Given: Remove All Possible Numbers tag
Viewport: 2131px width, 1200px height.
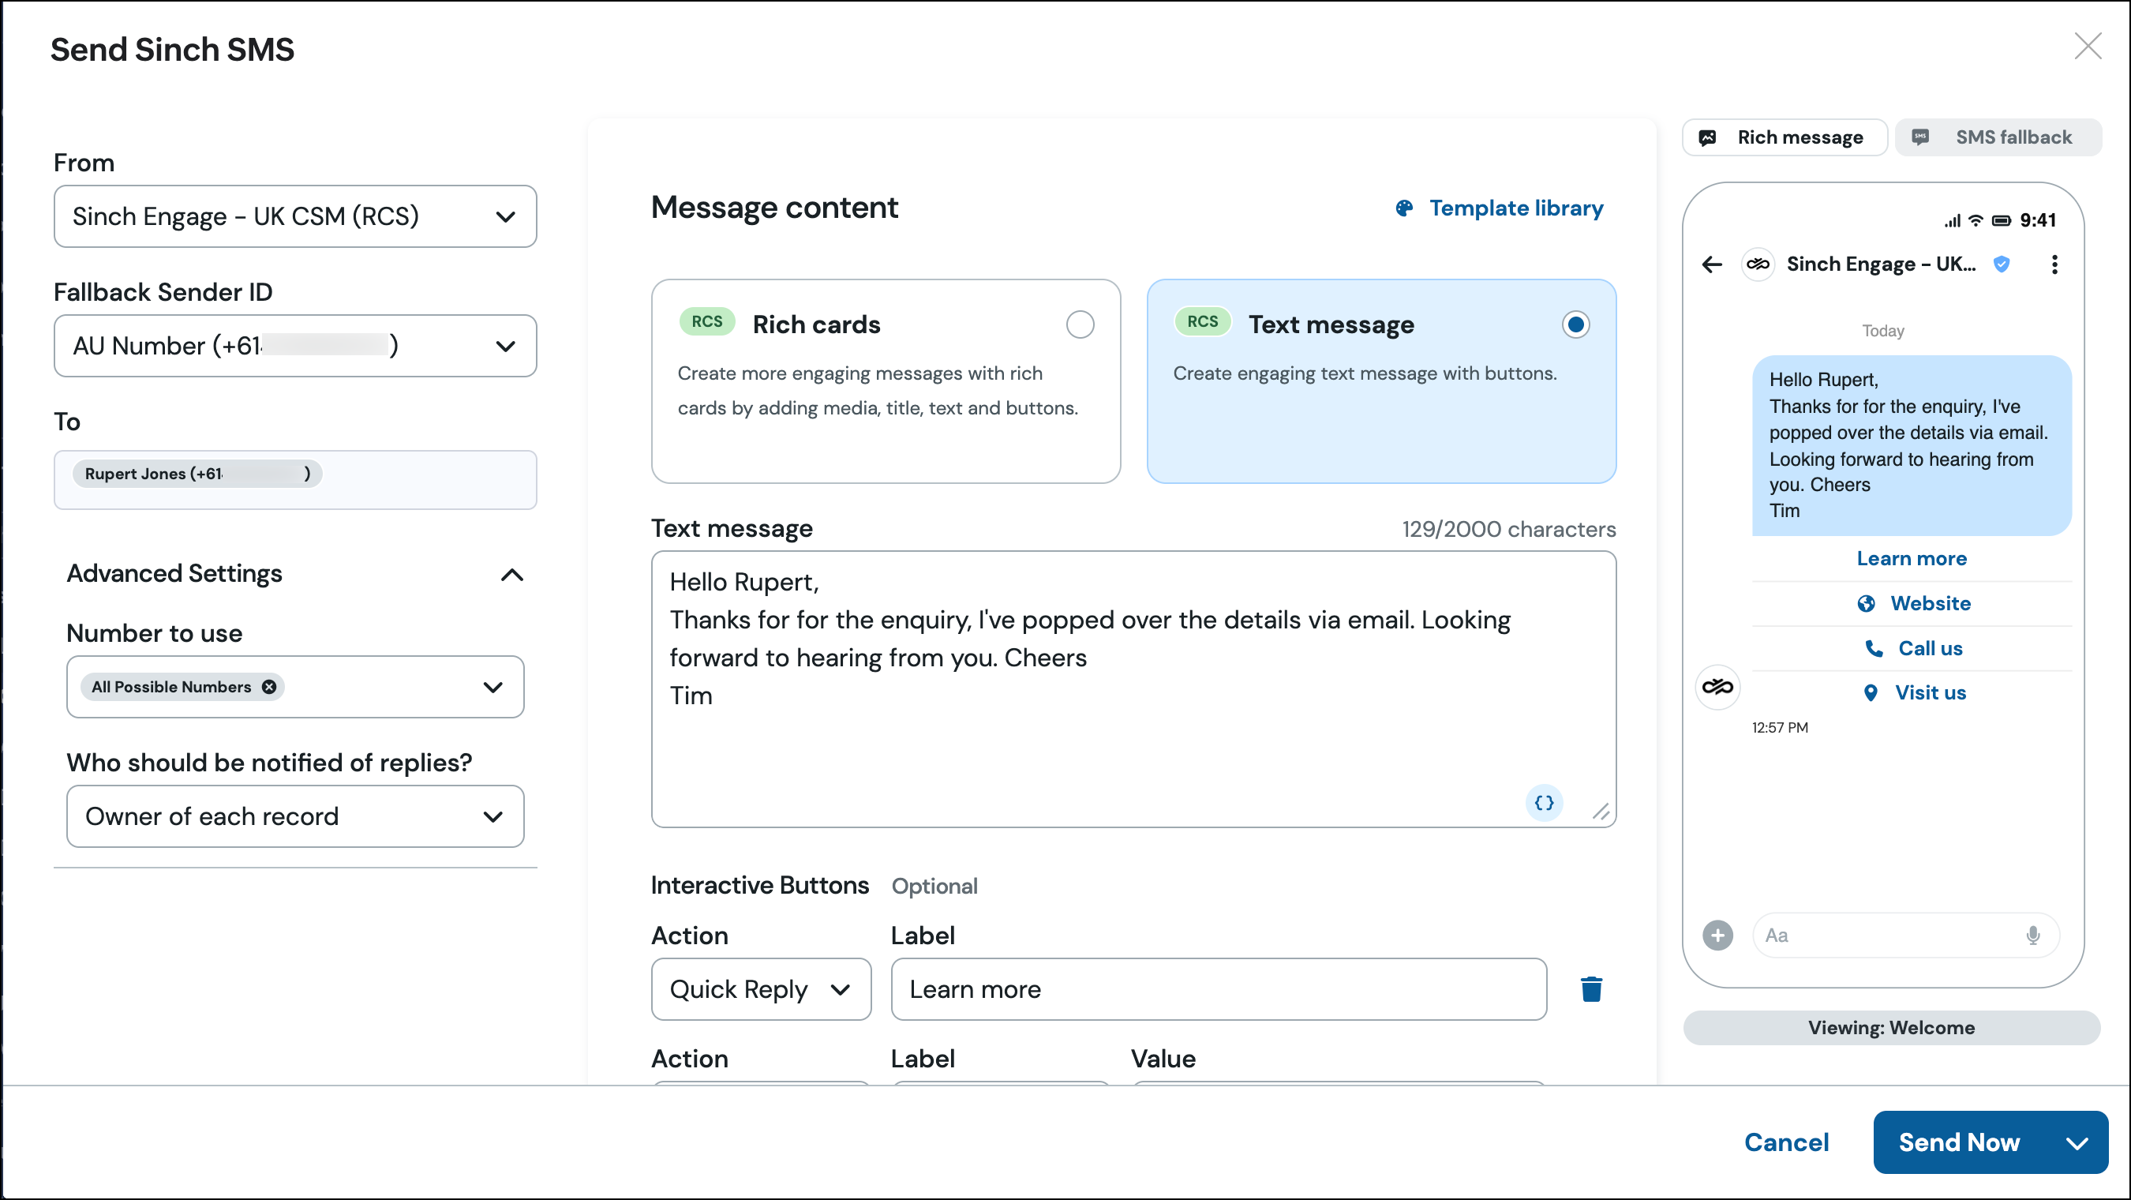Looking at the screenshot, I should 269,687.
